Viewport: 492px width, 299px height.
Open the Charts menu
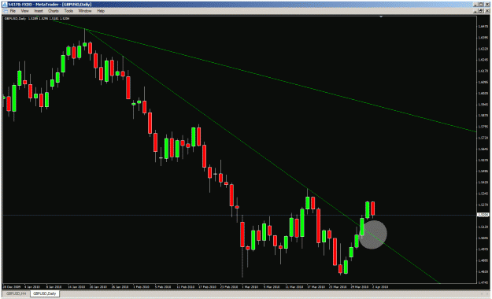pyautogui.click(x=54, y=11)
